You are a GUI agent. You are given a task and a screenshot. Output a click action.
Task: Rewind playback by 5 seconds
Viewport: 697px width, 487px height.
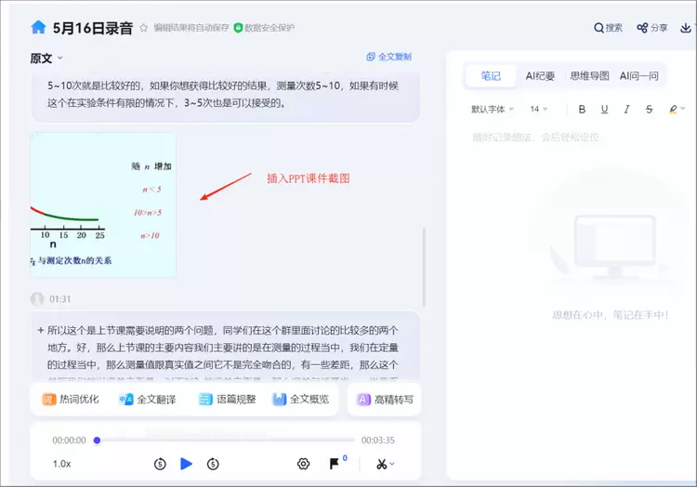click(x=160, y=464)
